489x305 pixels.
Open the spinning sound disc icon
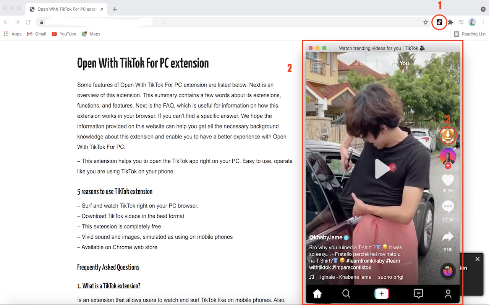(448, 271)
